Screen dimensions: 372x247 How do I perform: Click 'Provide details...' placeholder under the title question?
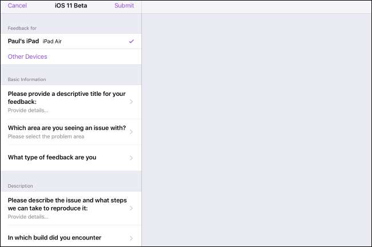(x=28, y=110)
